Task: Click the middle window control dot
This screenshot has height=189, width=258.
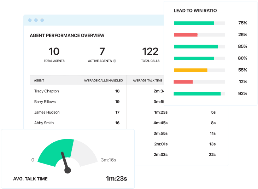Action: pos(36,20)
